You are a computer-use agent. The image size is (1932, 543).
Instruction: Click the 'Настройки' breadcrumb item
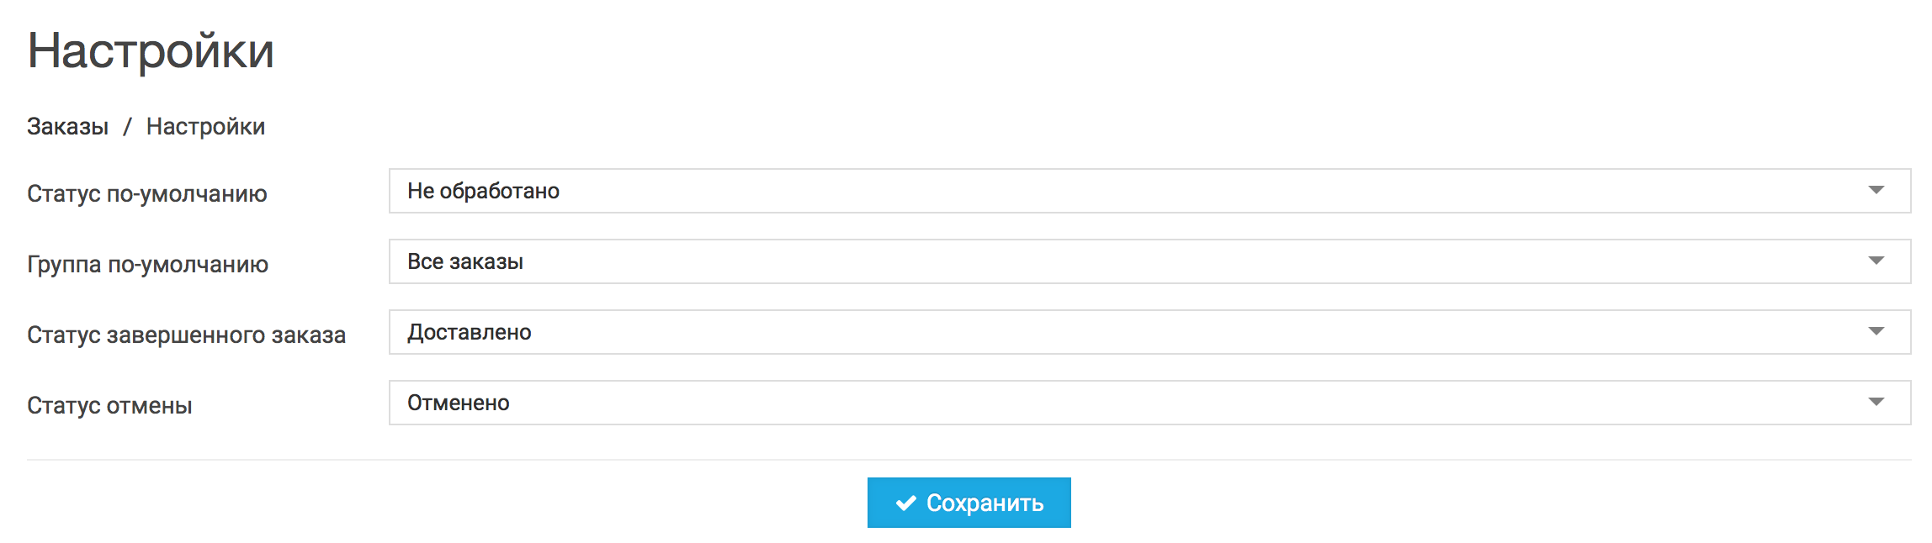click(x=205, y=127)
